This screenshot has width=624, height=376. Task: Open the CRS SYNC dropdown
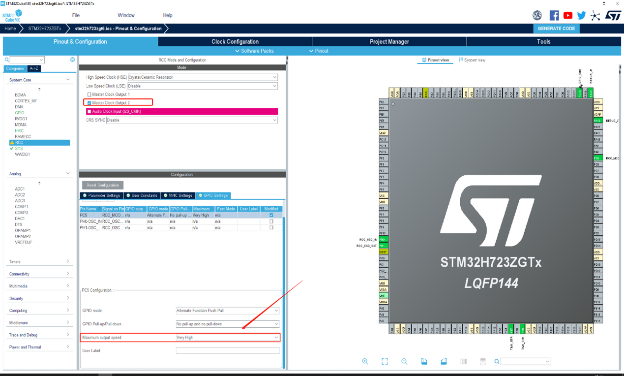pyautogui.click(x=192, y=120)
